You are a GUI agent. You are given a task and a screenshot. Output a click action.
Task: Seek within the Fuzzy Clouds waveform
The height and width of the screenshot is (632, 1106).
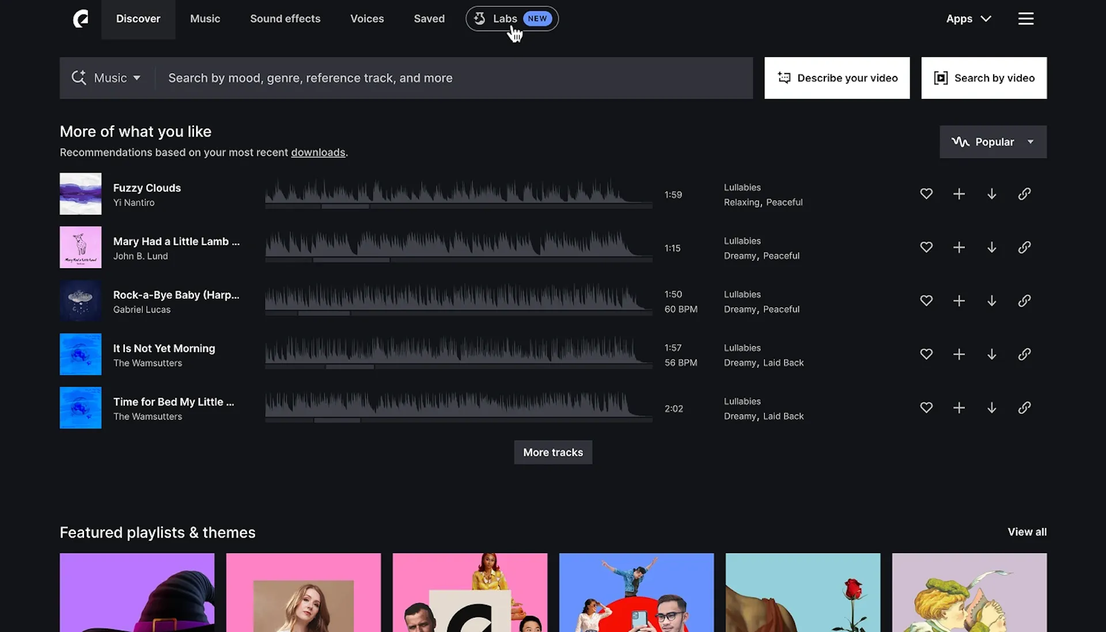coord(458,194)
